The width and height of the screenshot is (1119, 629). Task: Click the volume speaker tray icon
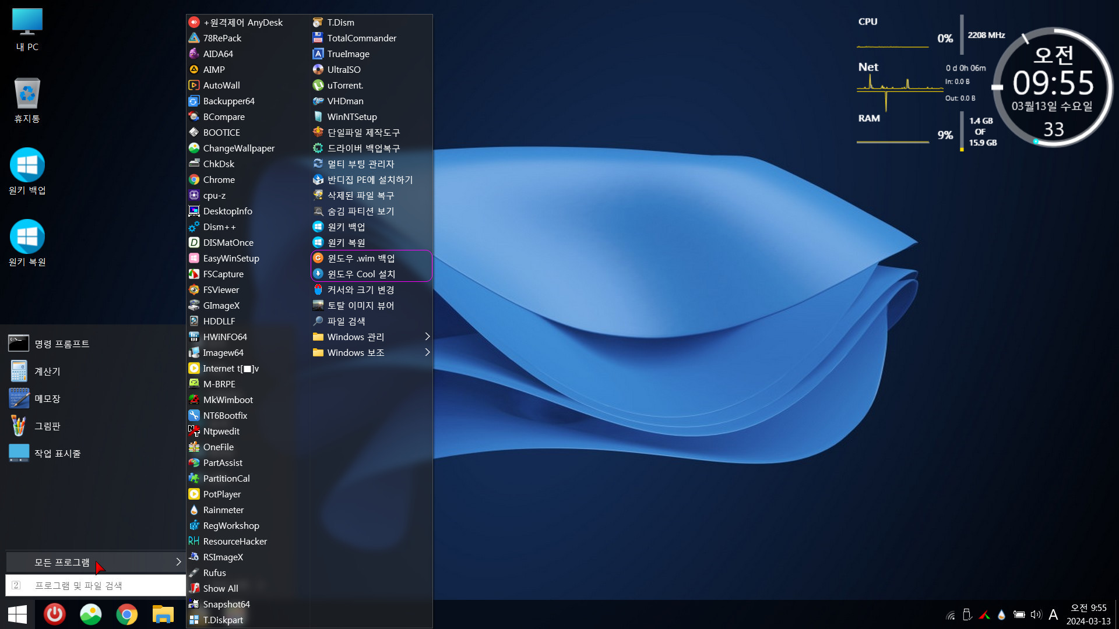click(1036, 614)
